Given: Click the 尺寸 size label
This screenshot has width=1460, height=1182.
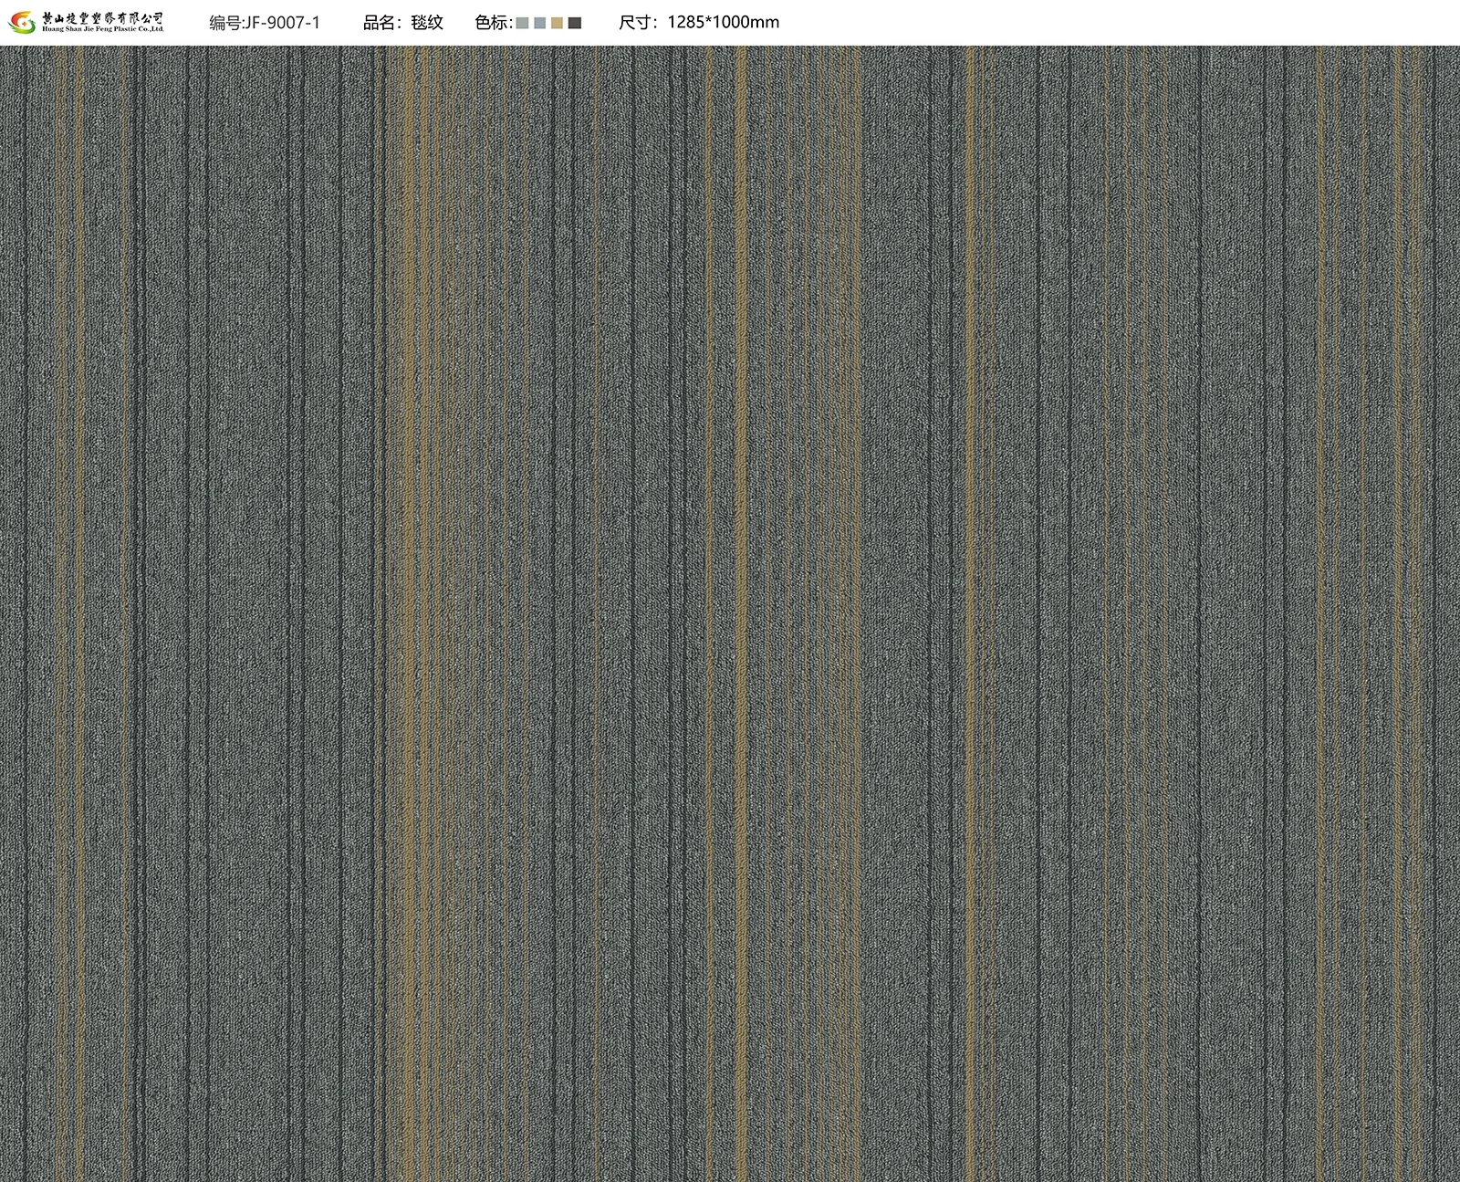Looking at the screenshot, I should click(638, 23).
